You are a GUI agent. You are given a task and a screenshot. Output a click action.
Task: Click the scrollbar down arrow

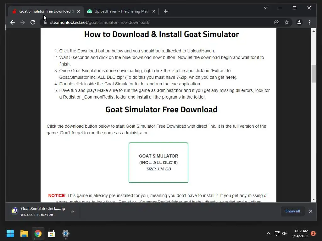pyautogui.click(x=314, y=199)
